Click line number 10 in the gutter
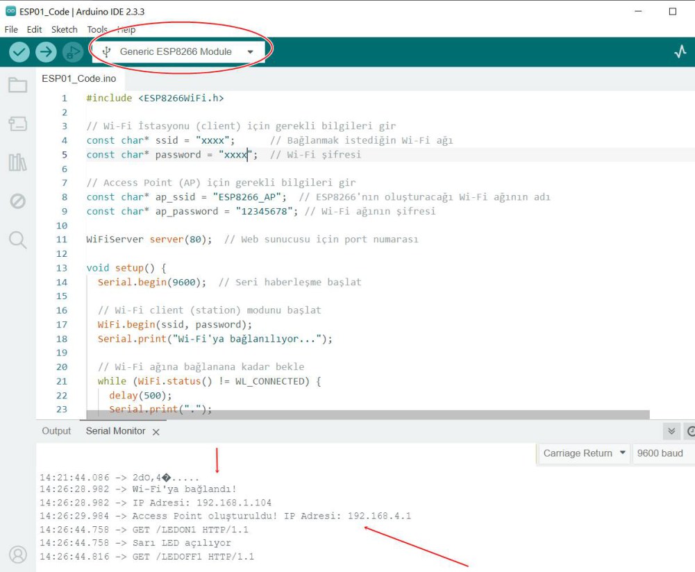Screen dimensions: 695x572 click(62, 226)
